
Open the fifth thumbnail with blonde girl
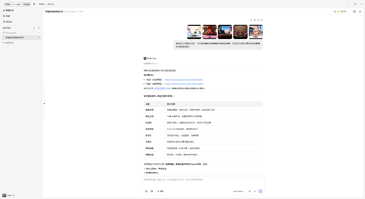pos(256,32)
